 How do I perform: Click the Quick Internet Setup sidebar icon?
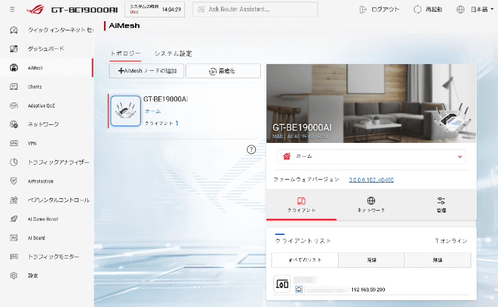pyautogui.click(x=14, y=30)
